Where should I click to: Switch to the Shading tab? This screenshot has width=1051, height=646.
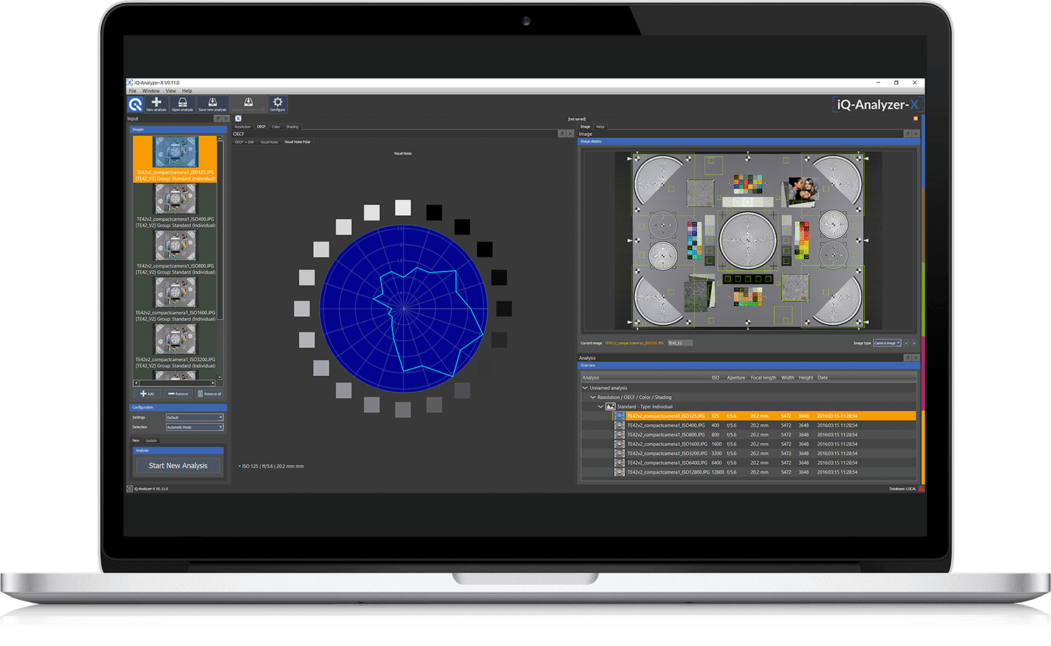point(292,127)
